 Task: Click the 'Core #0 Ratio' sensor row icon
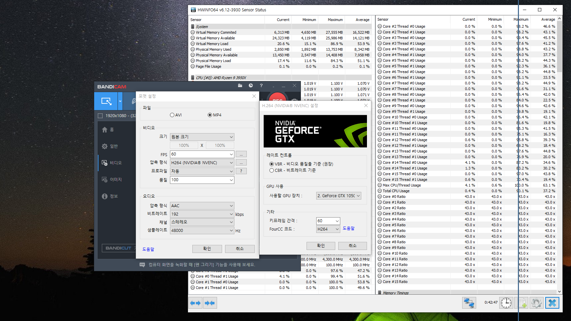(380, 197)
